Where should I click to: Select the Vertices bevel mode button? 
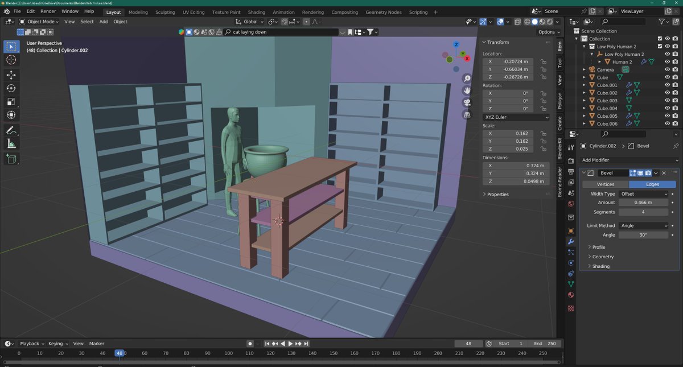coord(605,184)
